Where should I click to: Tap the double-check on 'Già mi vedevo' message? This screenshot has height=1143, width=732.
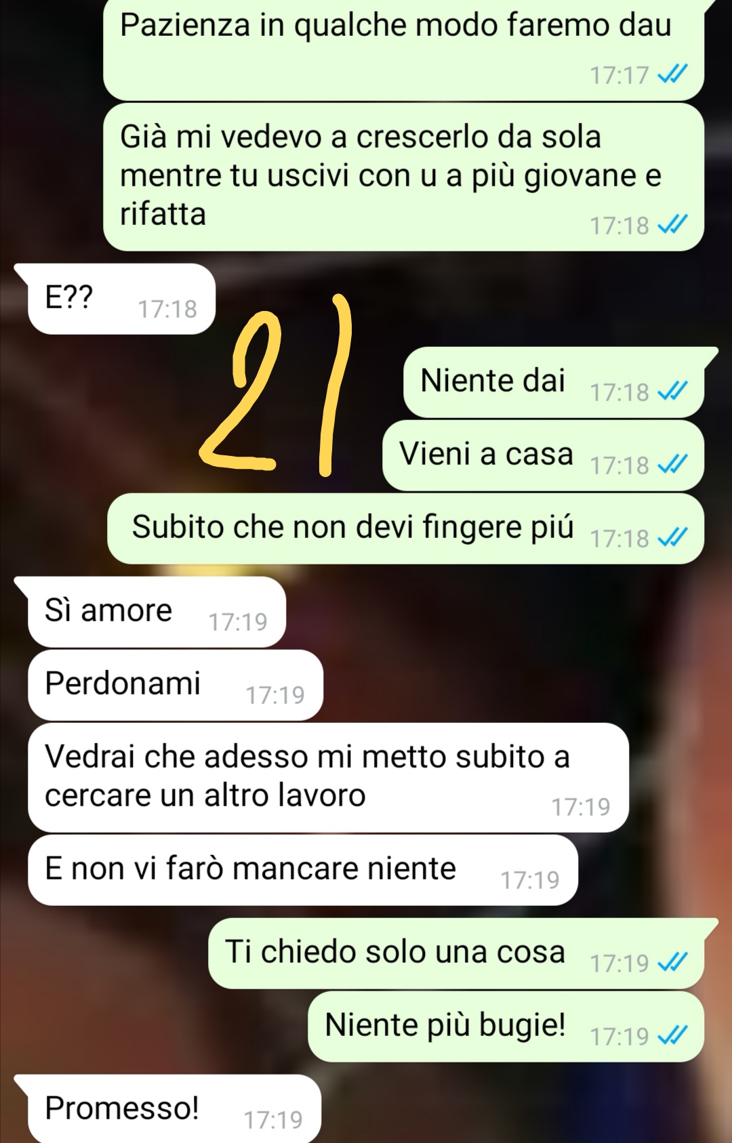click(672, 224)
